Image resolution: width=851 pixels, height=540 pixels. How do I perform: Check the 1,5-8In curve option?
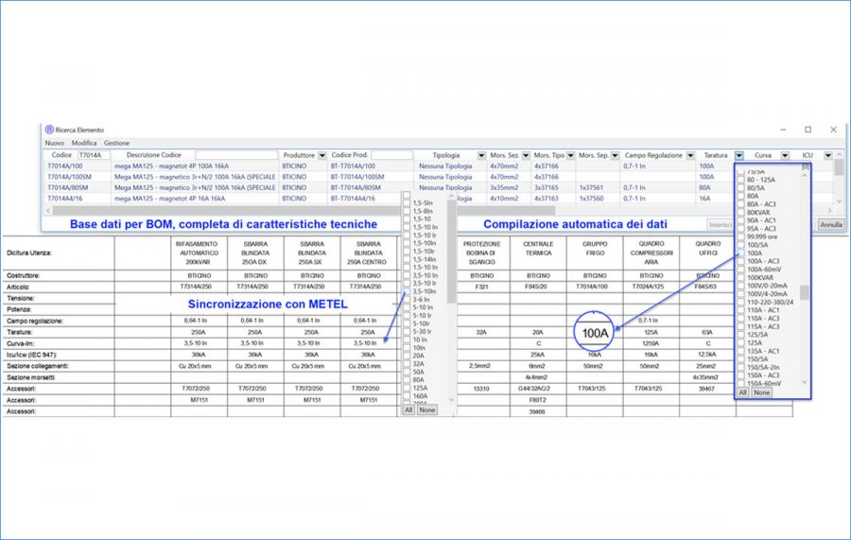407,211
